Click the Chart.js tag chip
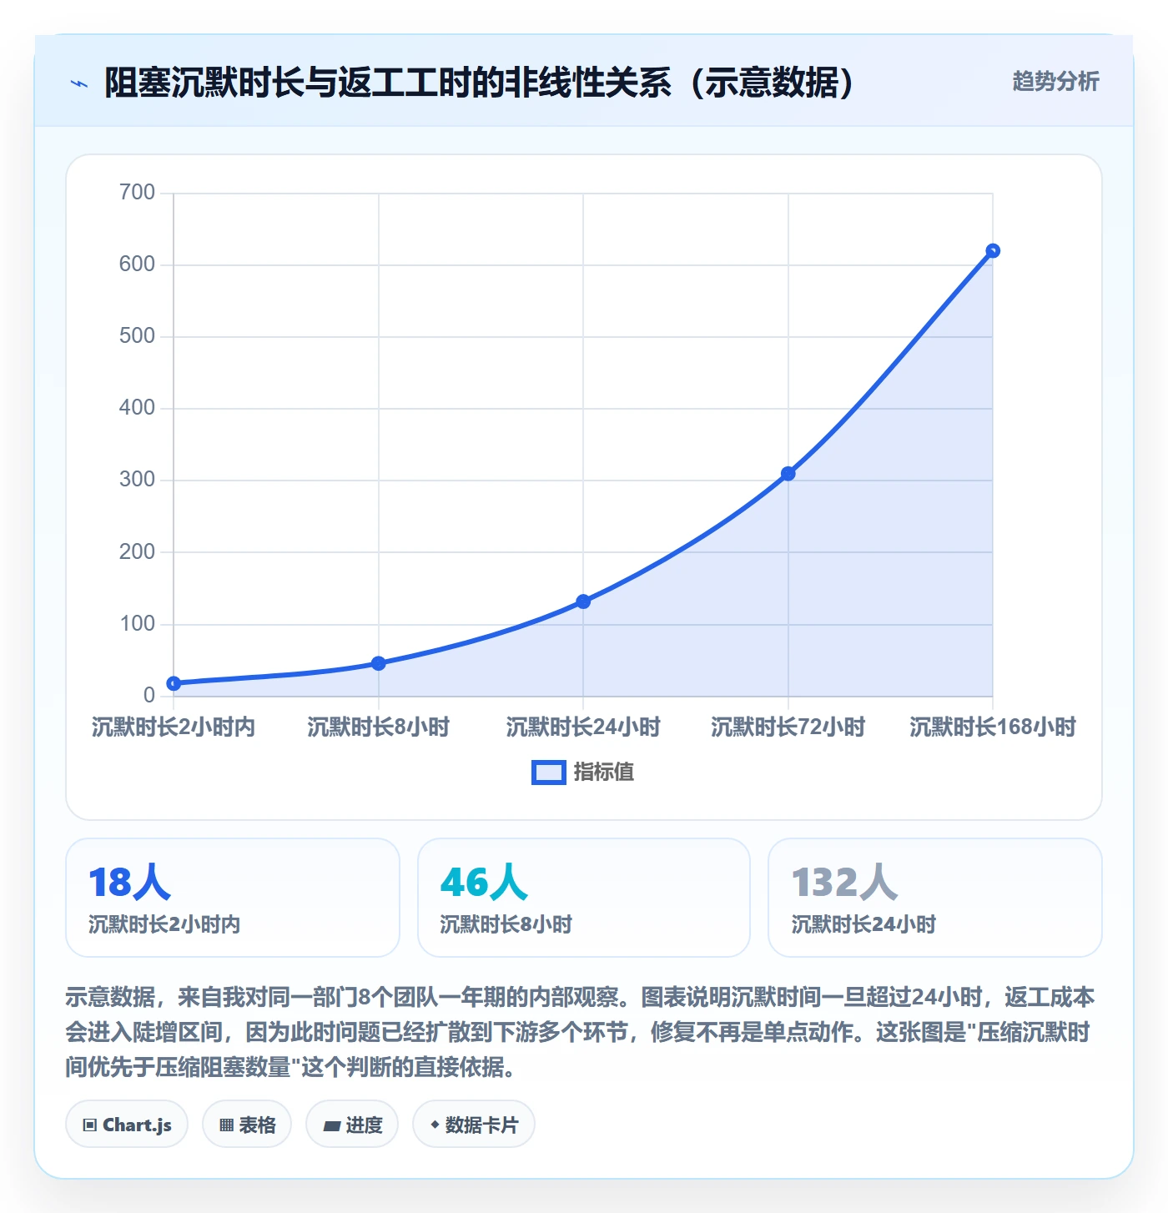Viewport: 1168px width, 1213px height. 127,1125
